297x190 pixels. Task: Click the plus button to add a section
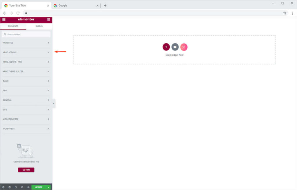[166, 47]
